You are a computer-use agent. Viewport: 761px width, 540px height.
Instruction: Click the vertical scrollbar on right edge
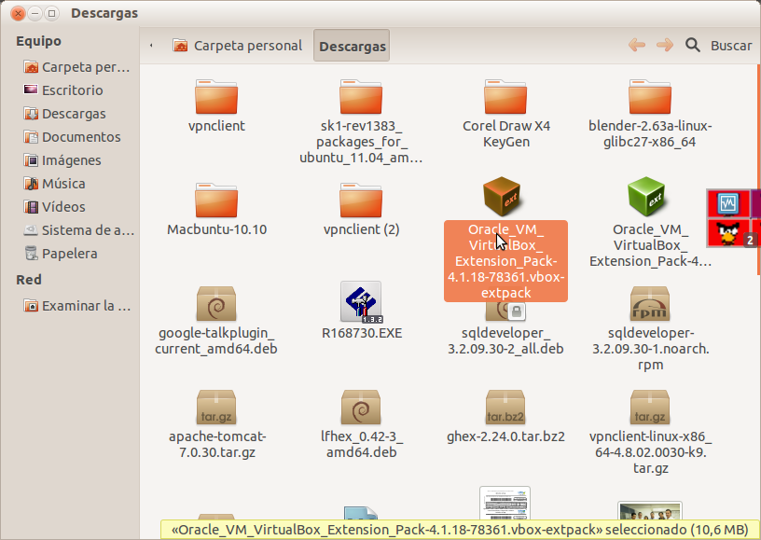pos(758,170)
